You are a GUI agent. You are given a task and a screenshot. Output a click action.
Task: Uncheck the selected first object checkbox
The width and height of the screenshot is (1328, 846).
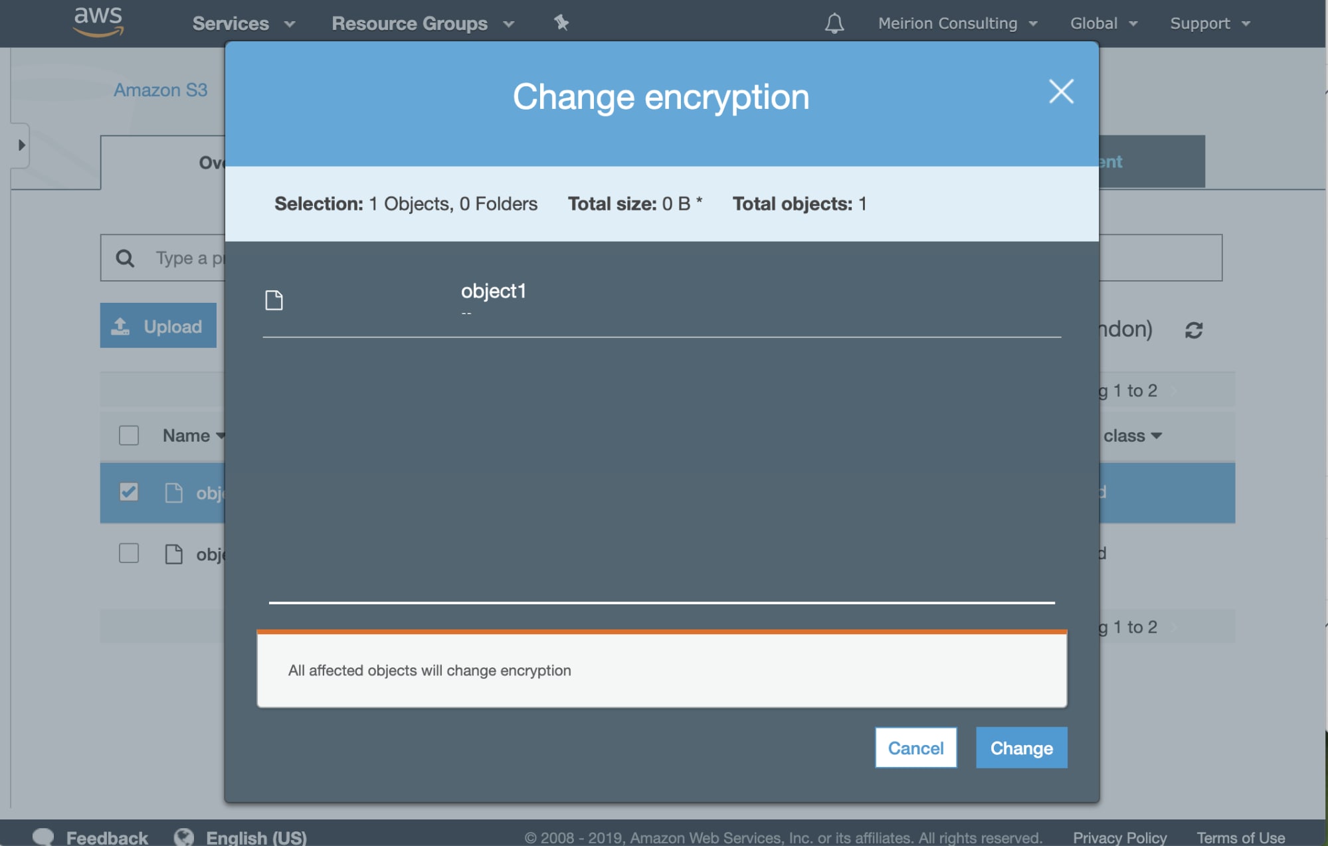point(129,492)
